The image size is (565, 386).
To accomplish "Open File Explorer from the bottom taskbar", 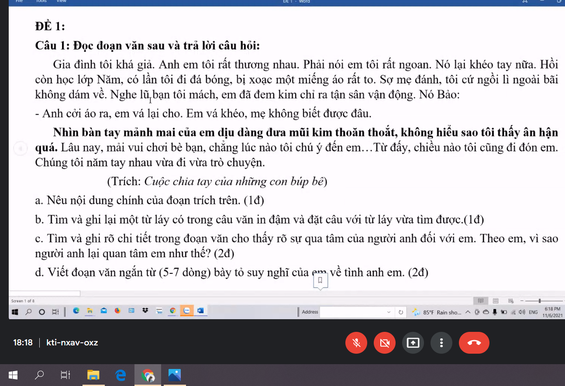I will (93, 375).
